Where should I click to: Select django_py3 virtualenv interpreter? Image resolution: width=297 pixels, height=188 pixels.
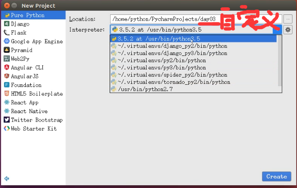193,53
